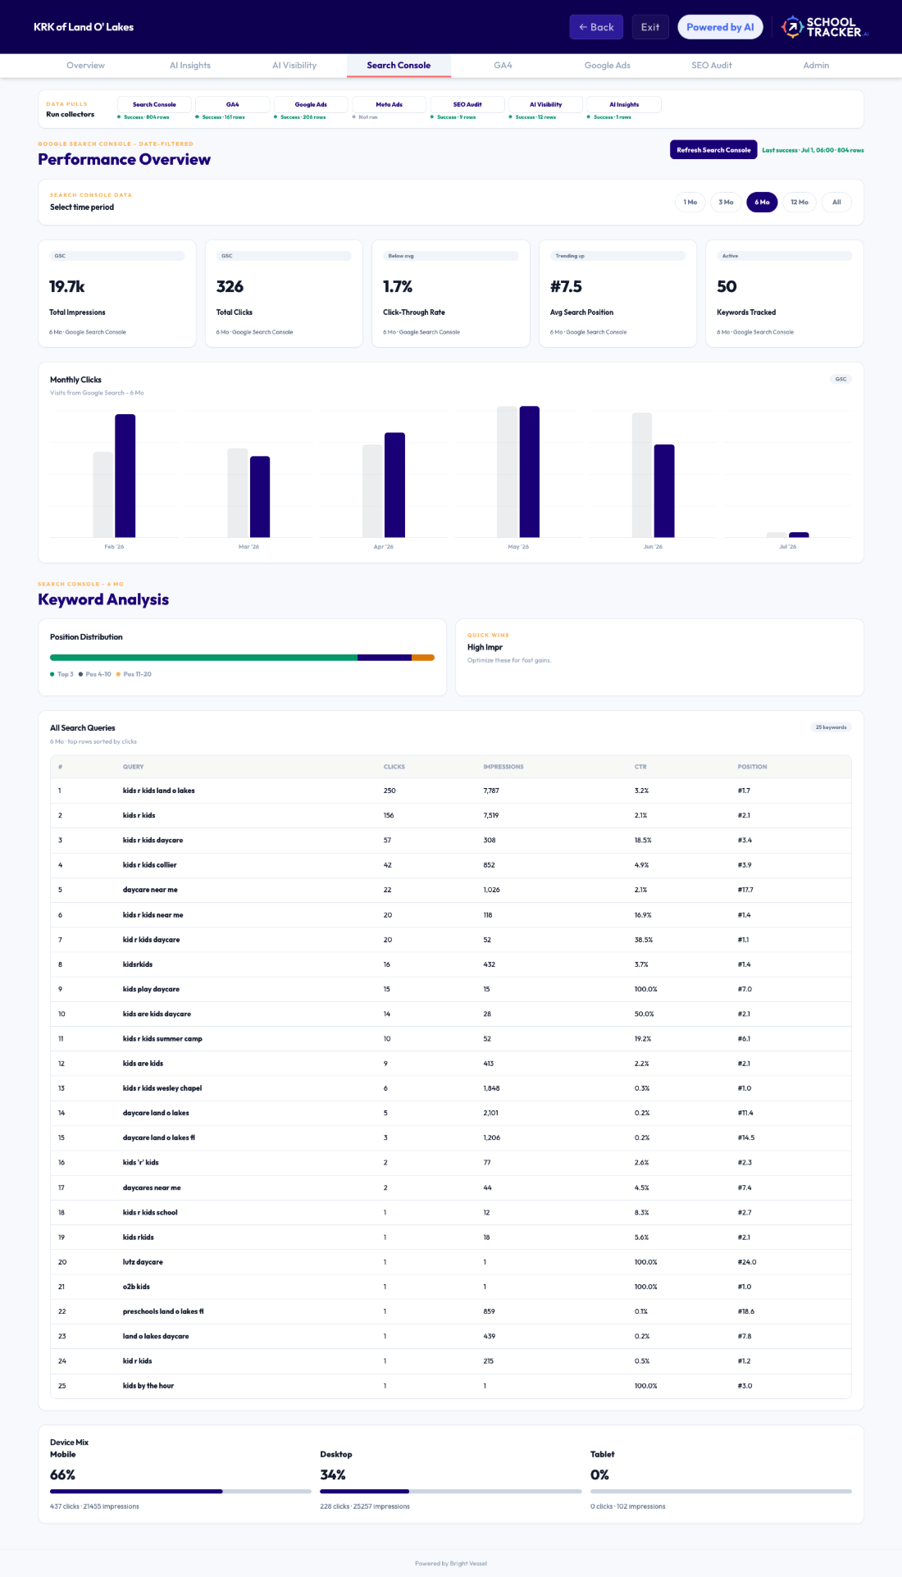Click the IMPRESSIONS column header

(x=503, y=767)
